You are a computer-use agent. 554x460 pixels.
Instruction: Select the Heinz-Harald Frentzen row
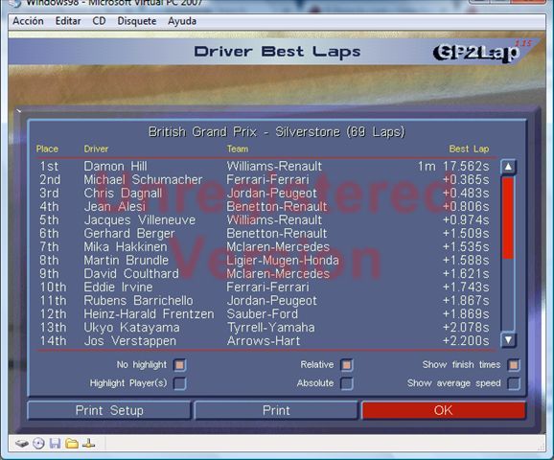[x=264, y=314]
